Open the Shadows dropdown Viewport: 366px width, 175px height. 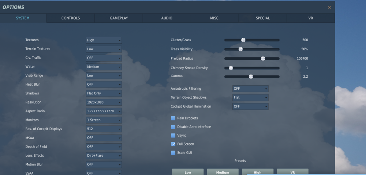point(104,93)
